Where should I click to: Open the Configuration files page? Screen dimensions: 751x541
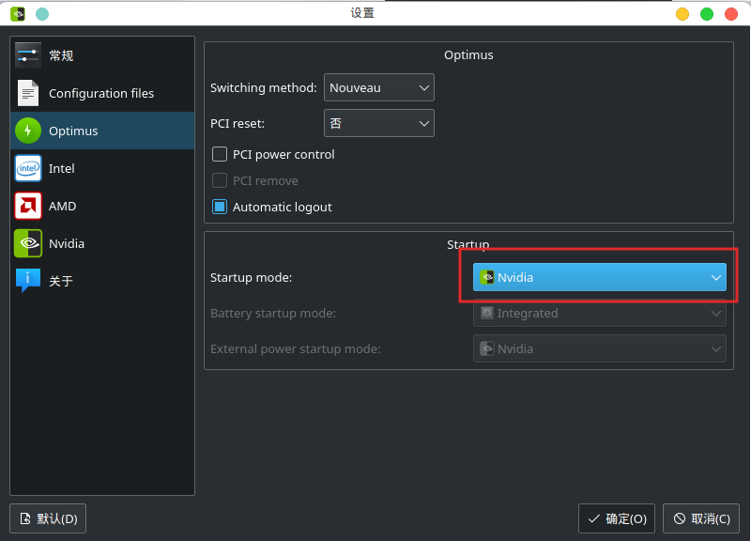click(102, 93)
